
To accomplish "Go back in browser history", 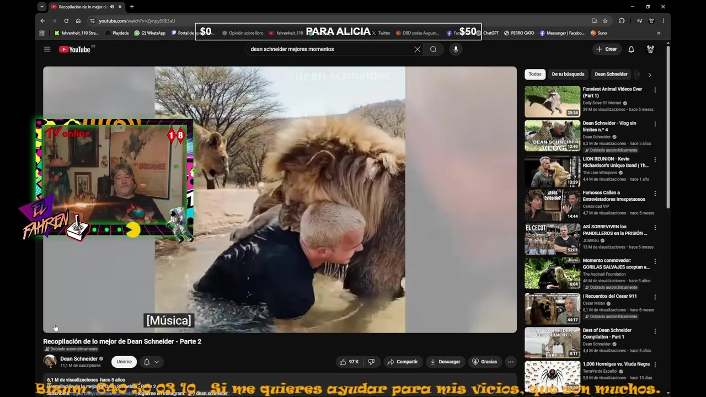I will tap(42, 20).
